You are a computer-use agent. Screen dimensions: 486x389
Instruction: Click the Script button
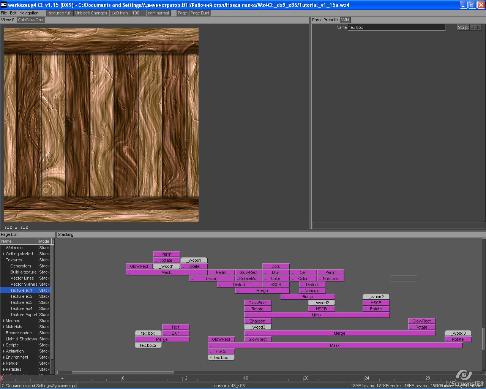[x=463, y=27]
